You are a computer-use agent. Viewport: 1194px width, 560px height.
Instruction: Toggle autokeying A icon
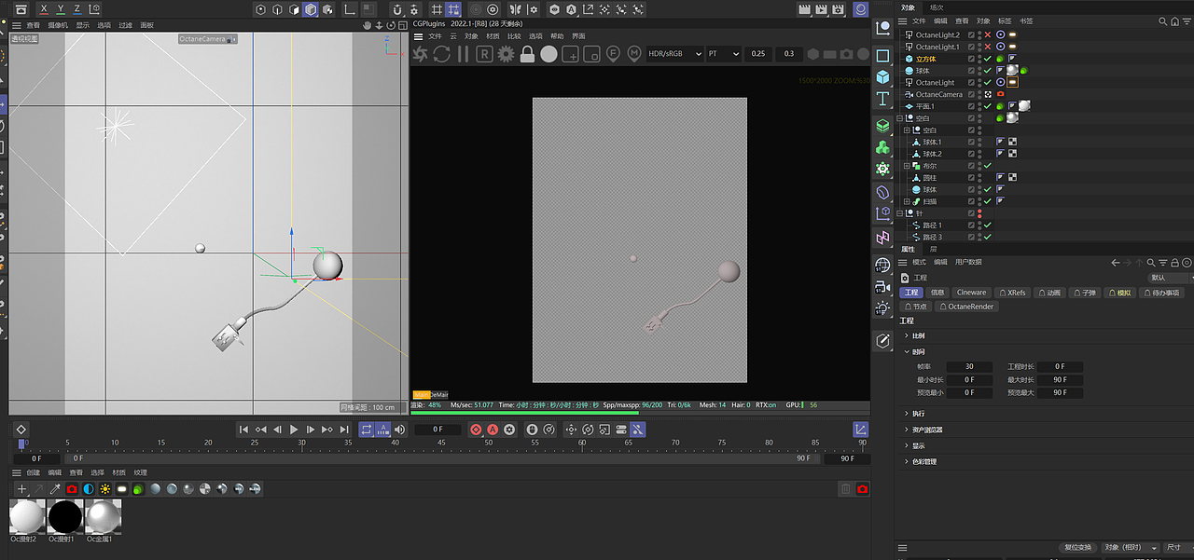493,430
